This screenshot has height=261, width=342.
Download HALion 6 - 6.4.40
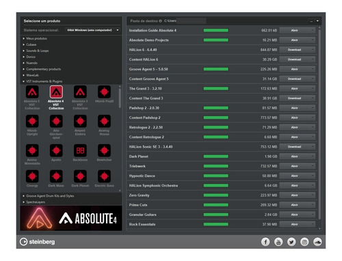pos(295,50)
